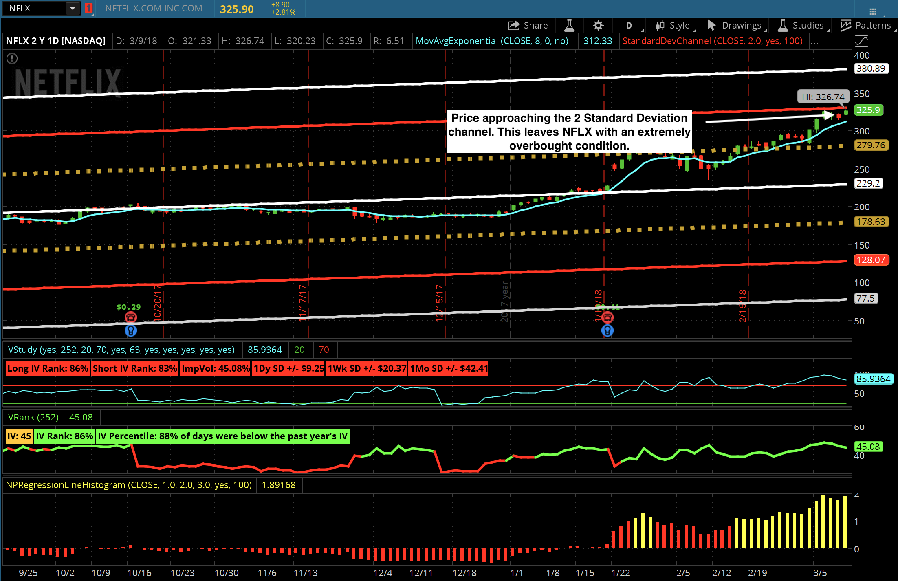Click the 1Wk SD +/- $20.37 label
The height and width of the screenshot is (581, 898).
(367, 368)
